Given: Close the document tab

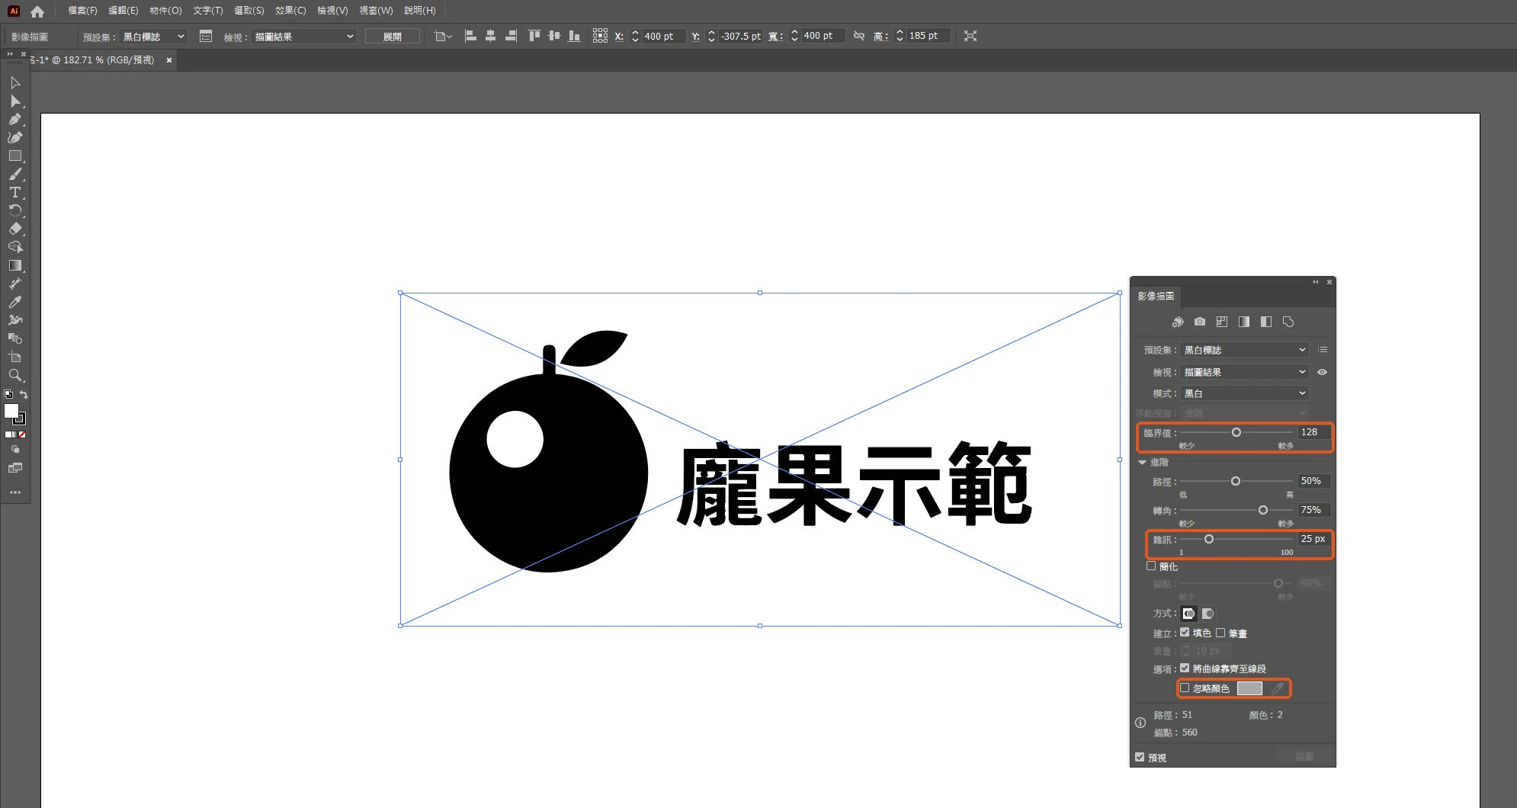Looking at the screenshot, I should pyautogui.click(x=169, y=60).
